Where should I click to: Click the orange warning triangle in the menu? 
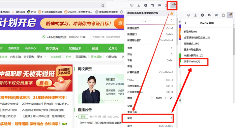172,13
